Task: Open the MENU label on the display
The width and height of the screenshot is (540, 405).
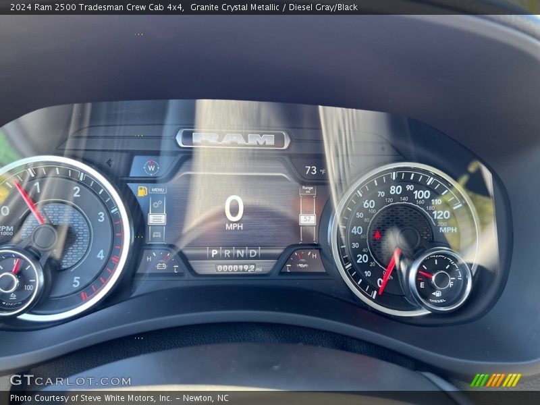Action: (x=158, y=190)
